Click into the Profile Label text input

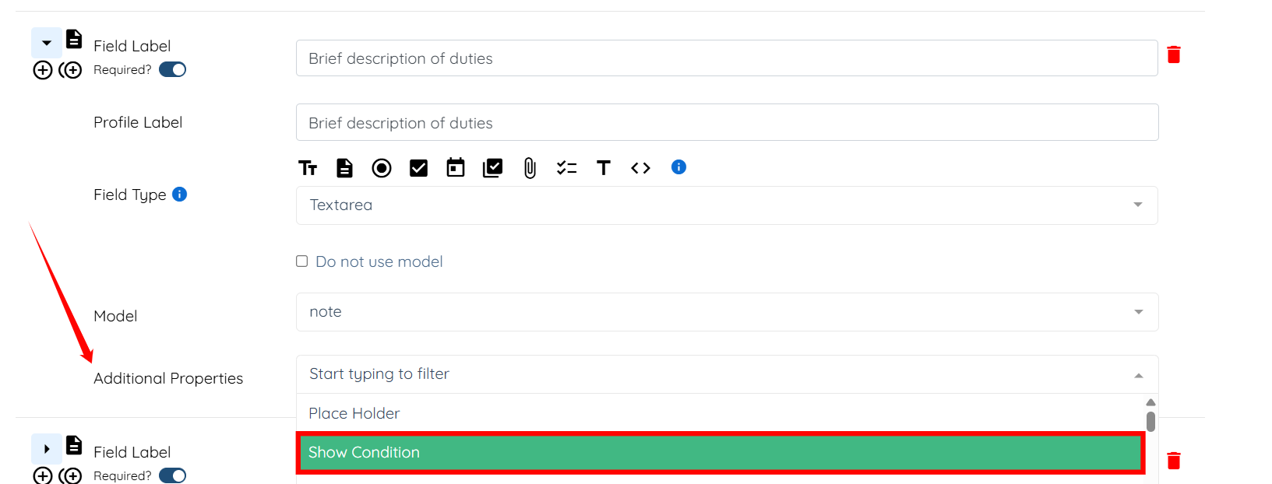[726, 123]
